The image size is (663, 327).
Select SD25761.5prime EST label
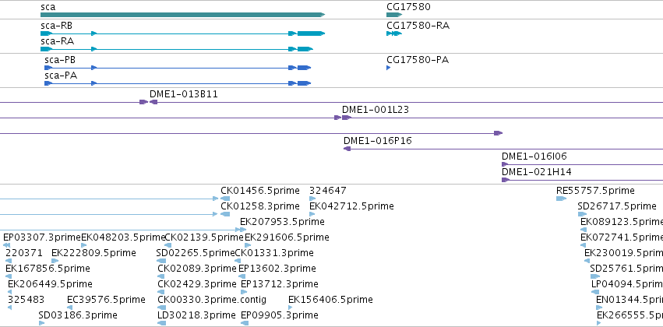pyautogui.click(x=626, y=269)
